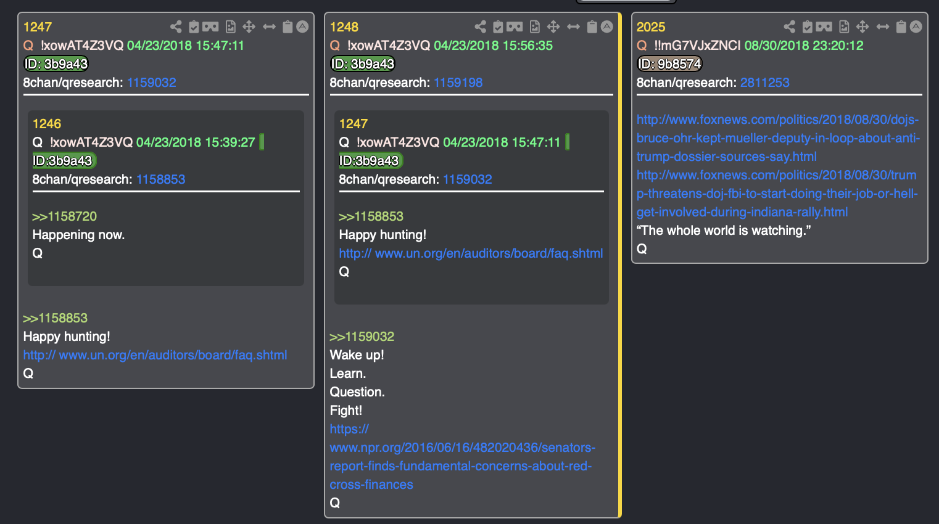
Task: Open image file icon on post 1247
Action: 231,27
